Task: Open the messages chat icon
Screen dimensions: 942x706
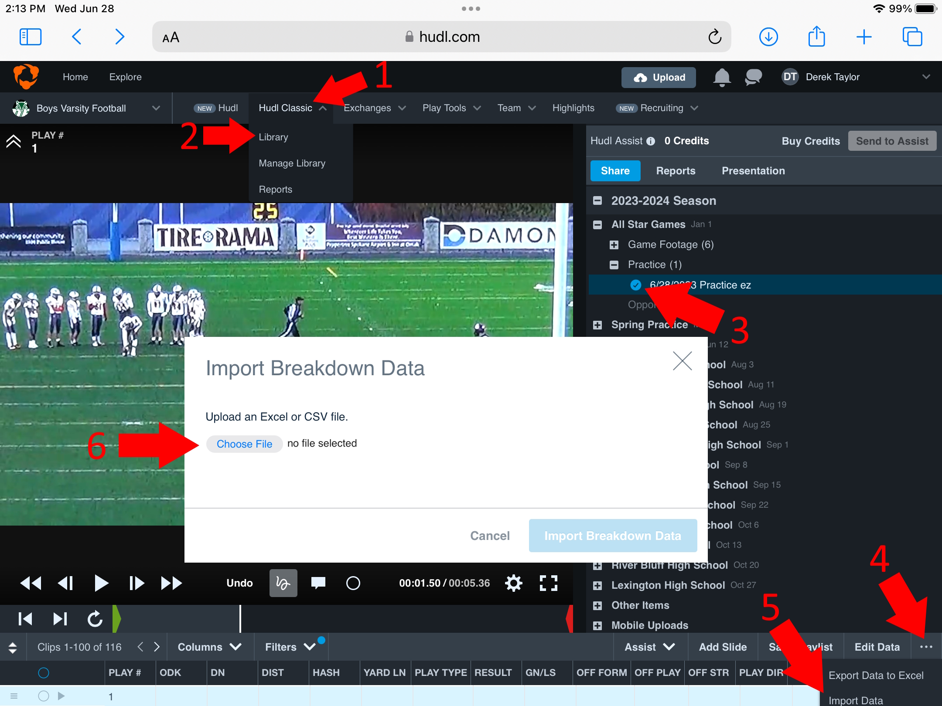Action: click(x=753, y=78)
